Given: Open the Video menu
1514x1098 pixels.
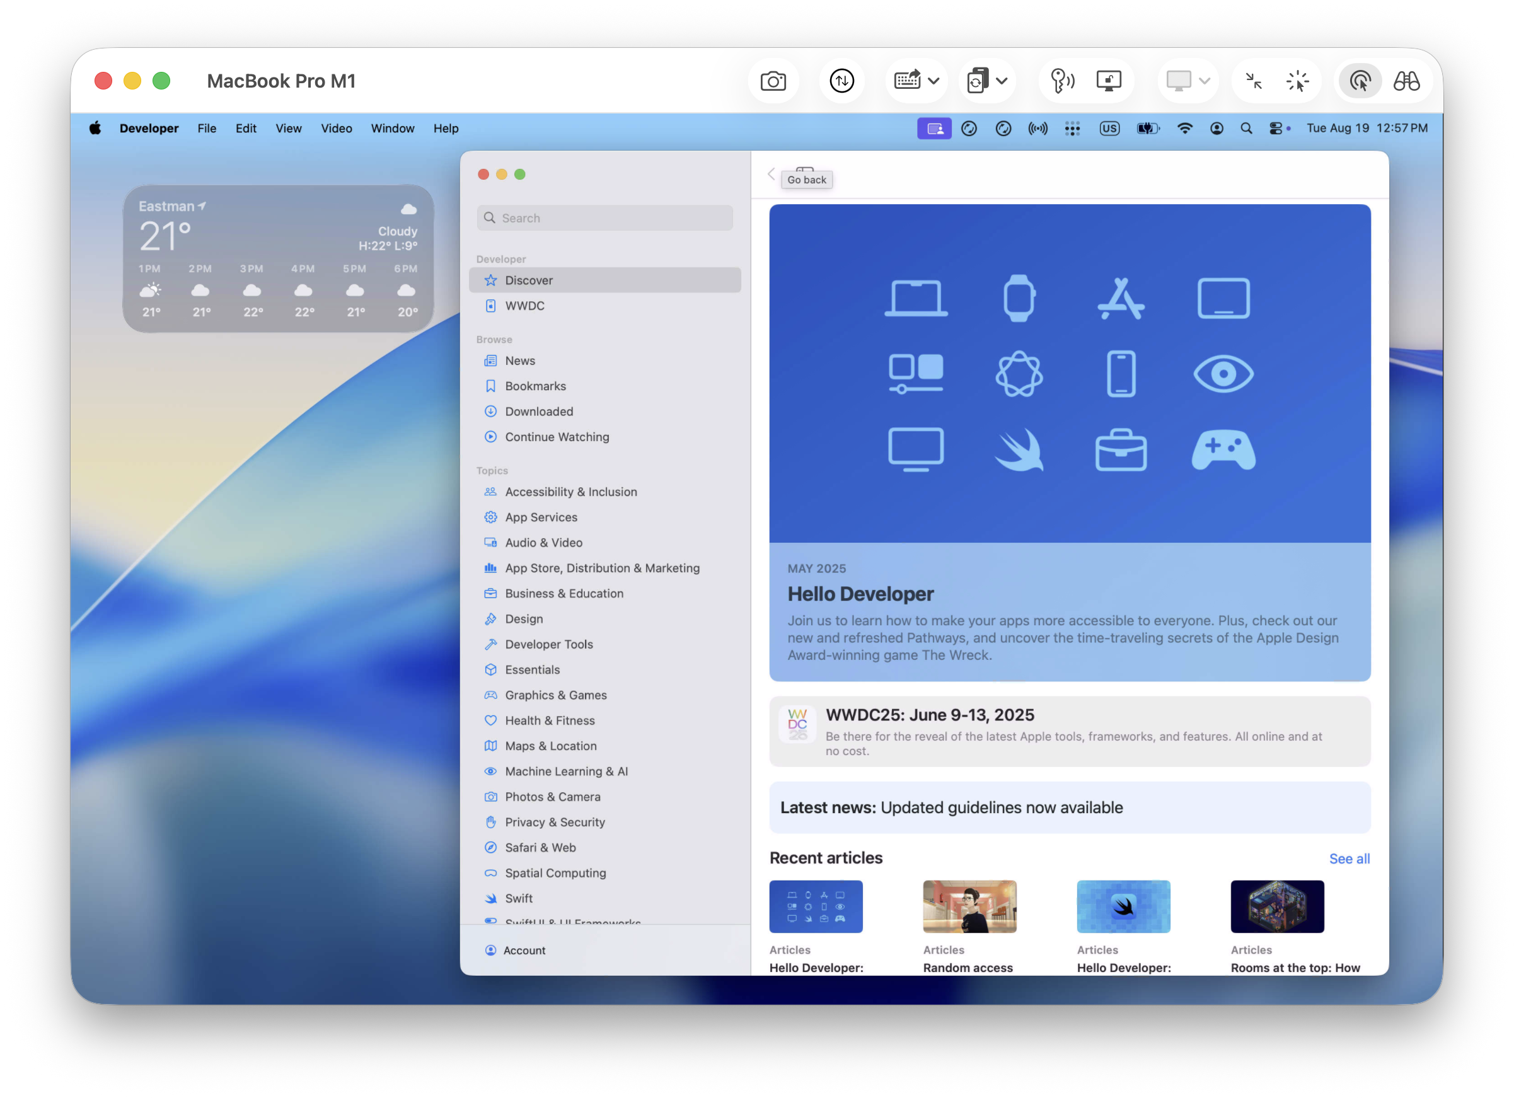Looking at the screenshot, I should (x=336, y=128).
